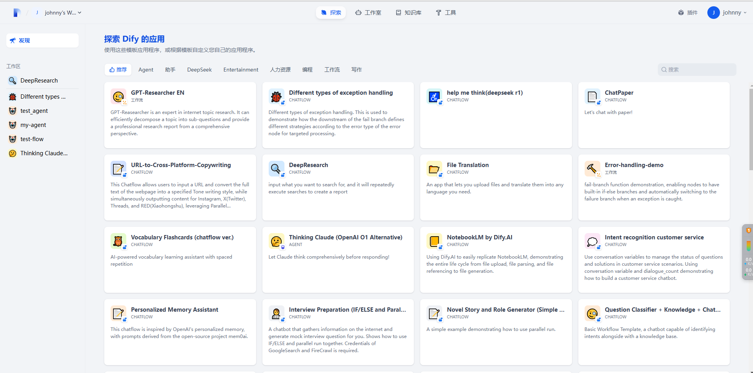Click the Personalized Memory Assistant card icon
Viewport: 753px width, 373px height.
[118, 313]
